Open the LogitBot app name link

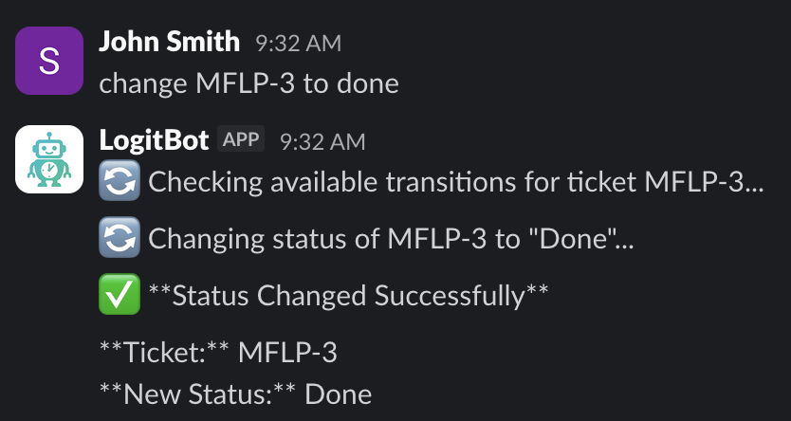pos(154,139)
